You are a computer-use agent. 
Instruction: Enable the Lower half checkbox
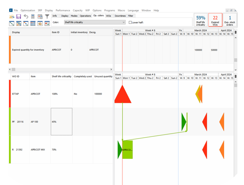pyautogui.click(x=130, y=22)
